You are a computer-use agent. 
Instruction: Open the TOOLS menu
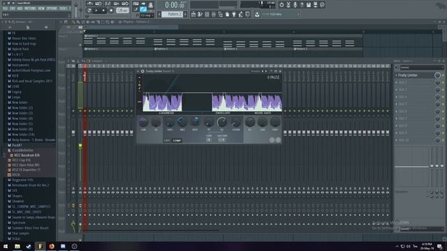point(64,8)
